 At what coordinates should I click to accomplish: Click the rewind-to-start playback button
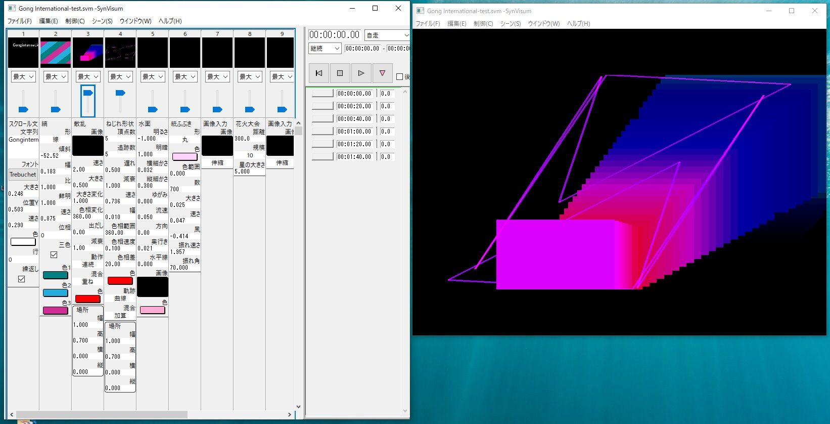(x=319, y=73)
